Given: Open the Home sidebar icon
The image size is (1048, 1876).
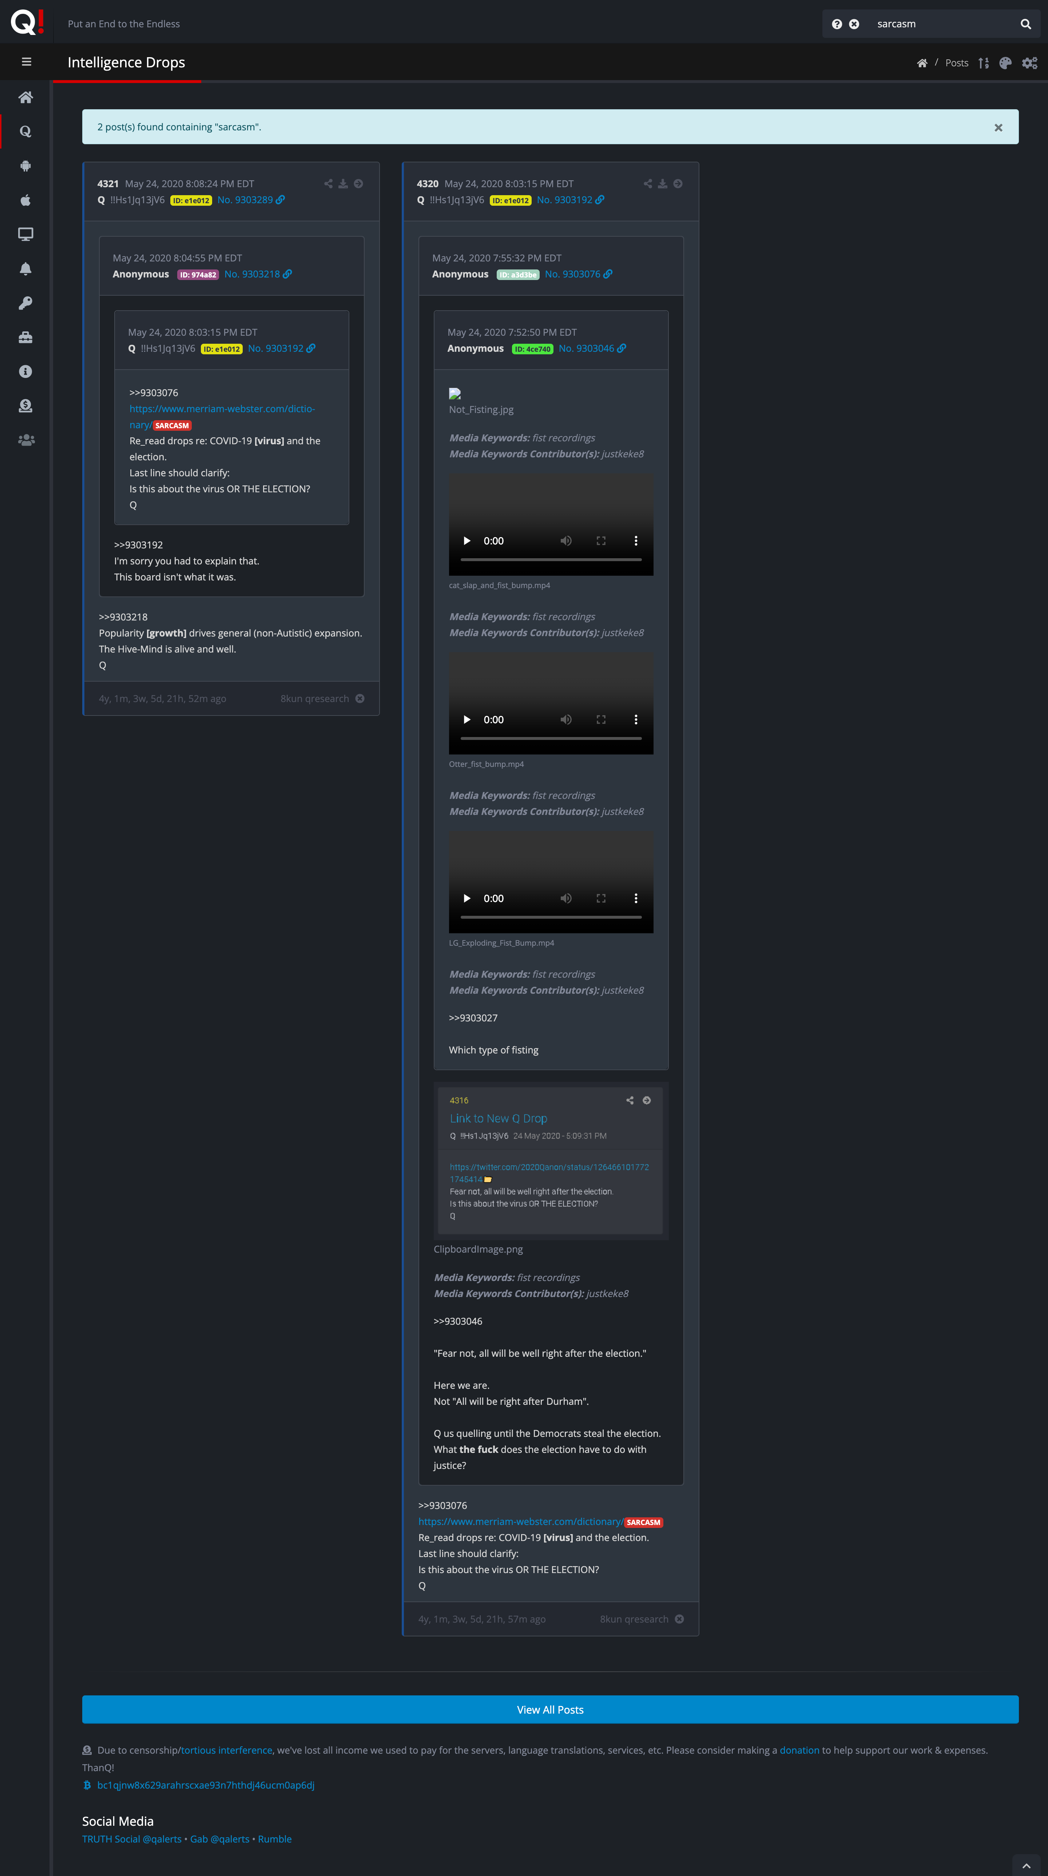Looking at the screenshot, I should [x=25, y=98].
